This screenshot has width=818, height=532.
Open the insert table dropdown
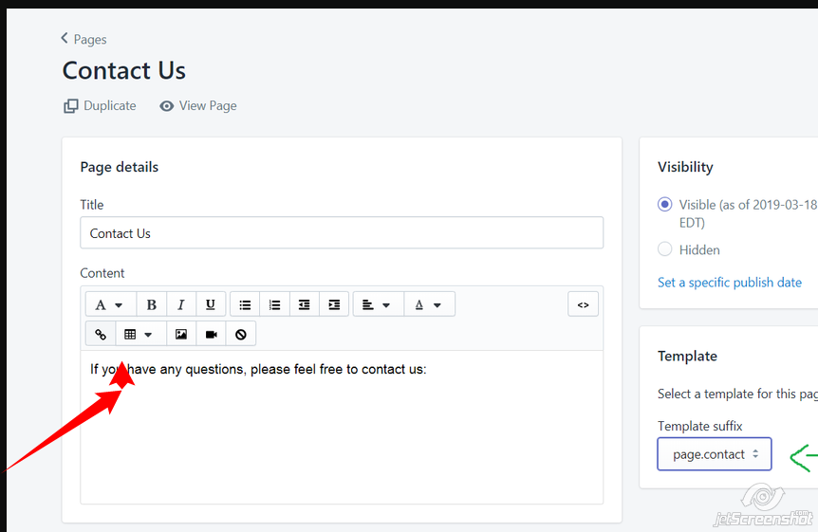point(139,335)
